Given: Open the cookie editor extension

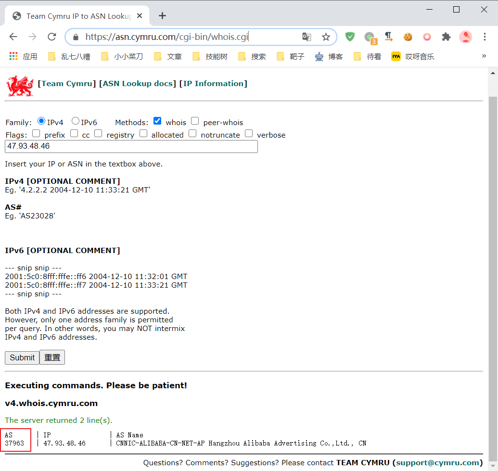Looking at the screenshot, I should pyautogui.click(x=408, y=37).
